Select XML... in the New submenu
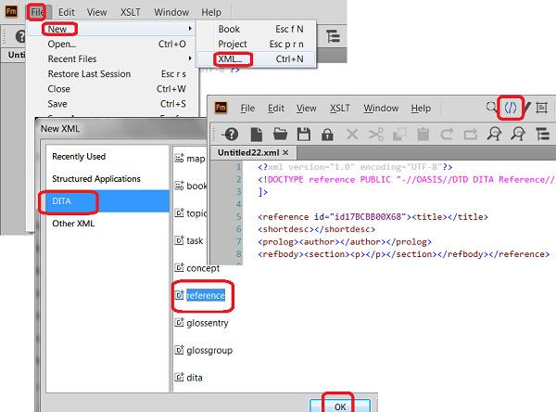The height and width of the screenshot is (412, 556). [256, 58]
